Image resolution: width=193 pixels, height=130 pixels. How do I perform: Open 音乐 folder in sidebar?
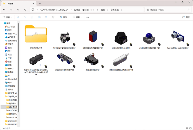point(8,62)
